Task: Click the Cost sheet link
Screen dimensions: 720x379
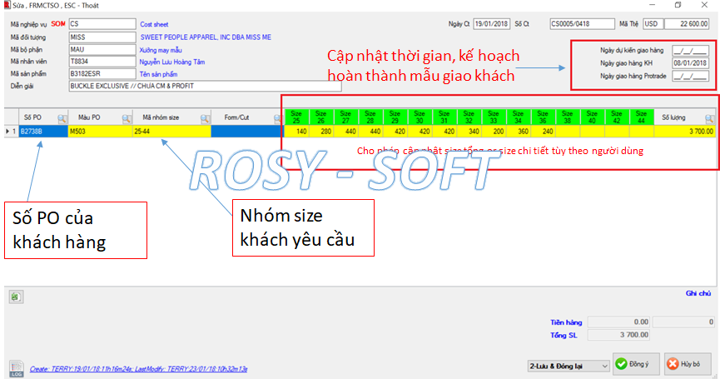Action: point(154,24)
